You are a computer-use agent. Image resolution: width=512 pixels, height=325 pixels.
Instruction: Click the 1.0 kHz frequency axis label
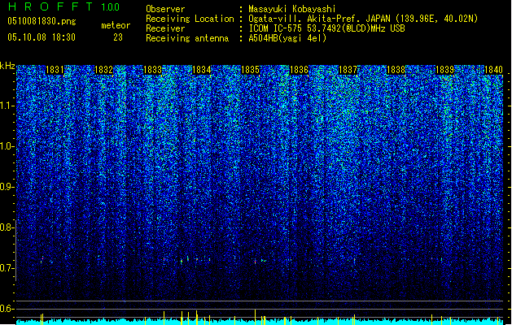pos(7,146)
